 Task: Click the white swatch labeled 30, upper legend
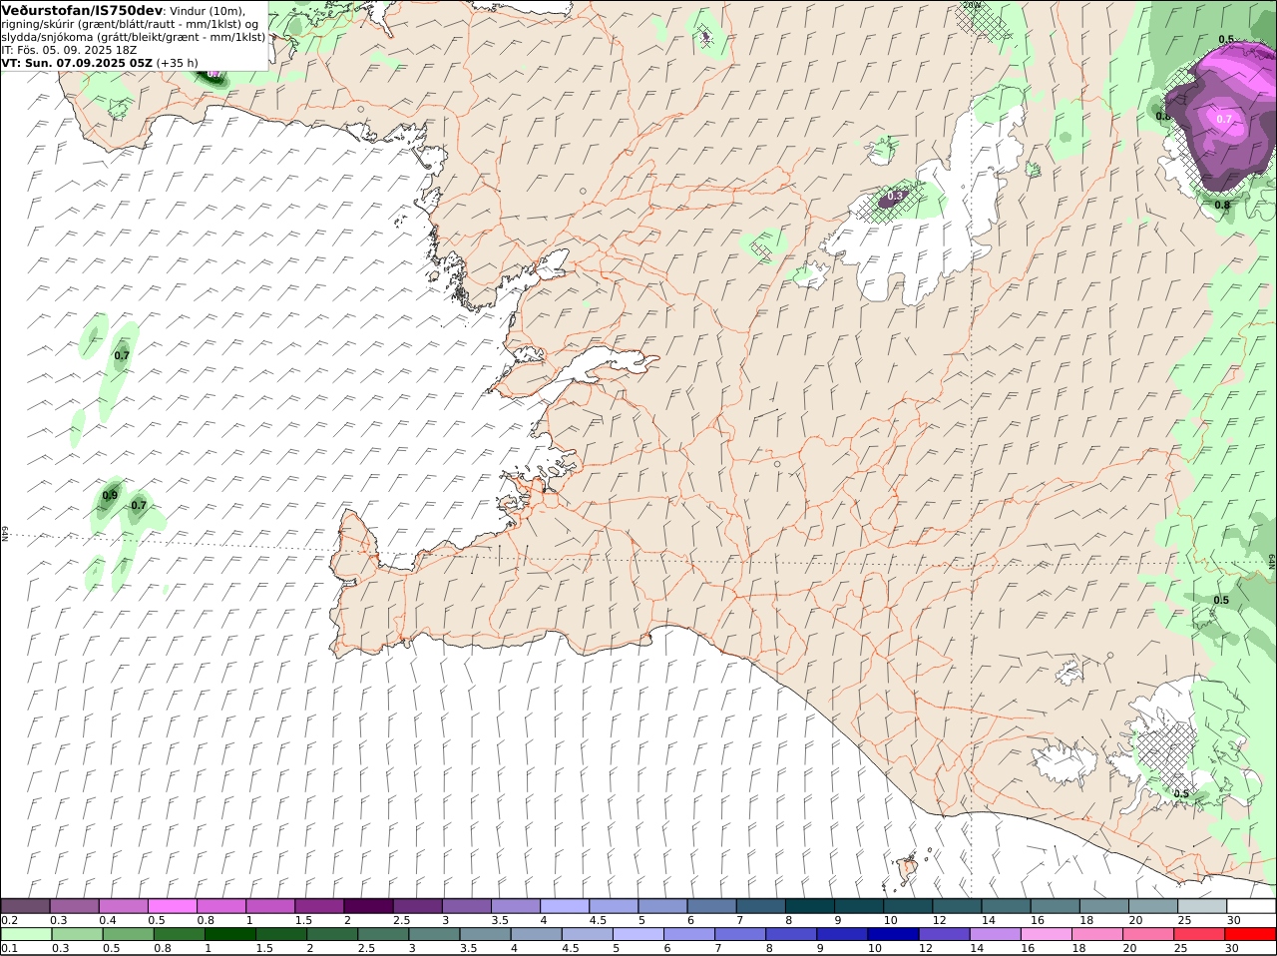[1251, 906]
